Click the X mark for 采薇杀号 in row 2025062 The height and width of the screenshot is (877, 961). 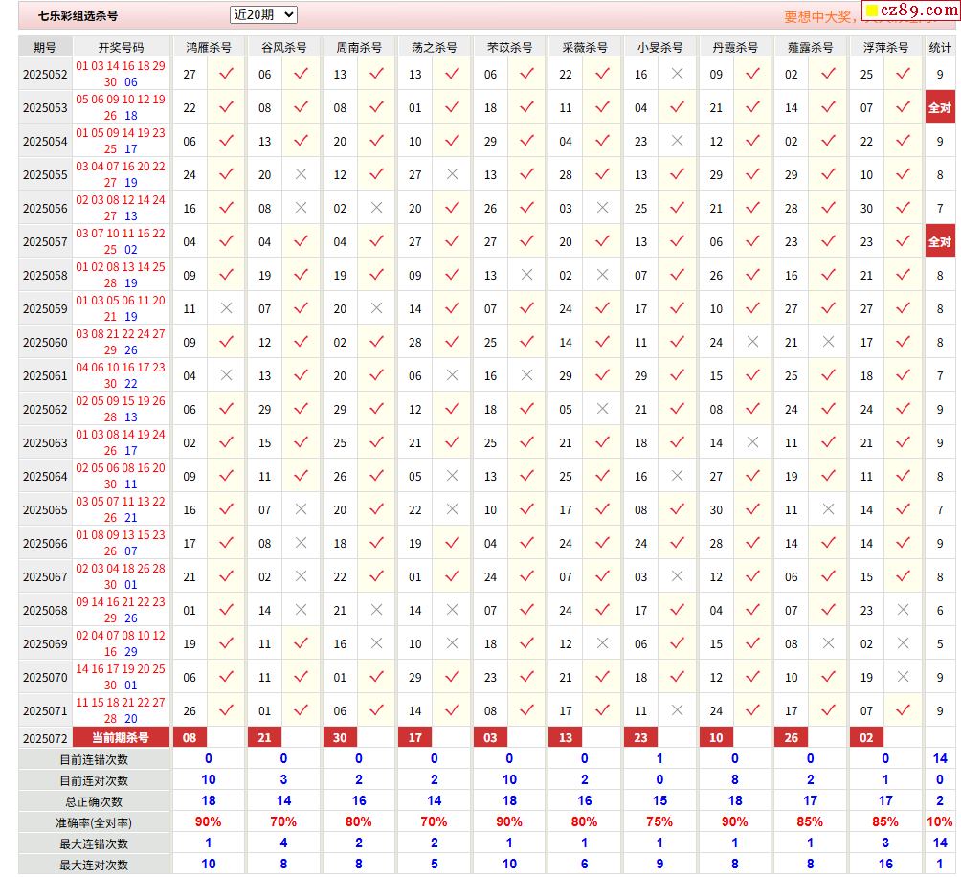coord(602,410)
